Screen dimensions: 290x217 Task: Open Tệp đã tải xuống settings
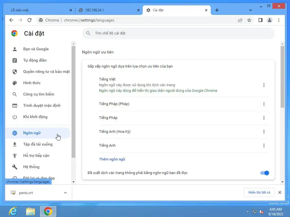pyautogui.click(x=38, y=144)
